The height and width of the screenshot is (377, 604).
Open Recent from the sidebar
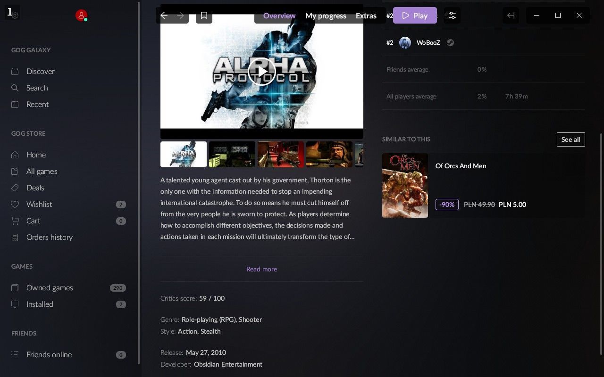click(x=37, y=104)
